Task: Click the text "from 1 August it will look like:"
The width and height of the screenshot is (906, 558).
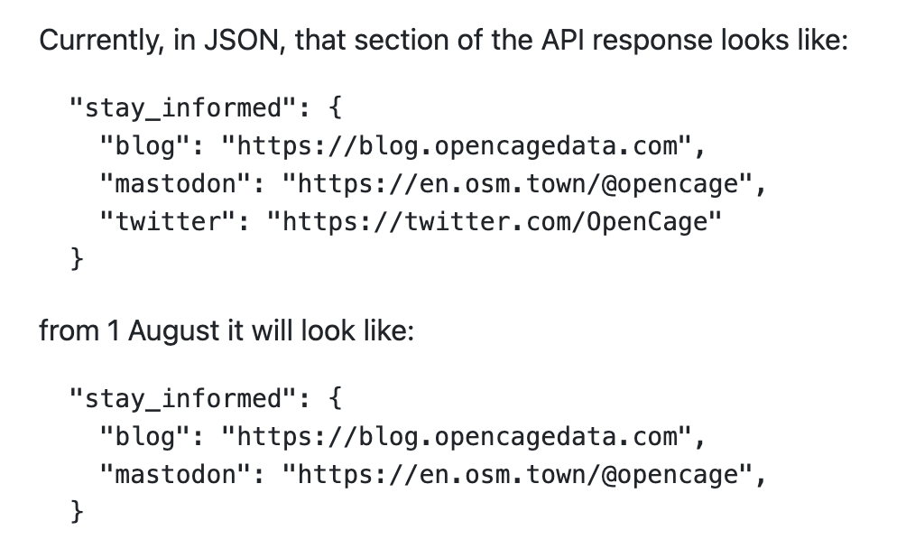Action: tap(226, 331)
